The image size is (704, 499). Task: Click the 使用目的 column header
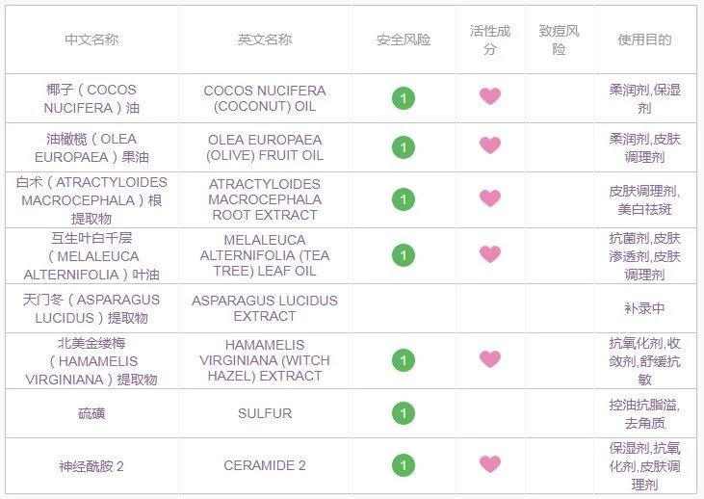[x=644, y=40]
